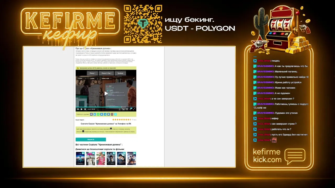335x188 pixels.
Task: Share the series on Facebook
Action: pyautogui.click(x=91, y=114)
